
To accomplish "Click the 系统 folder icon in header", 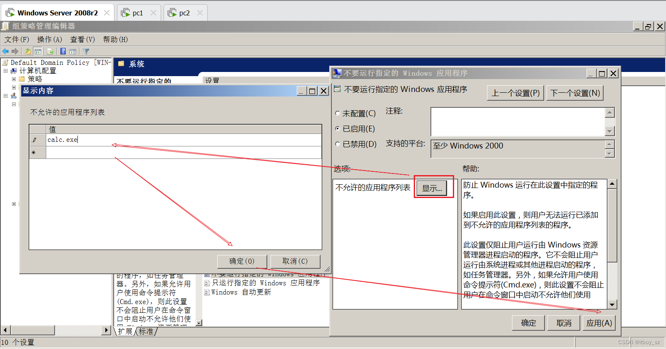I will (121, 64).
